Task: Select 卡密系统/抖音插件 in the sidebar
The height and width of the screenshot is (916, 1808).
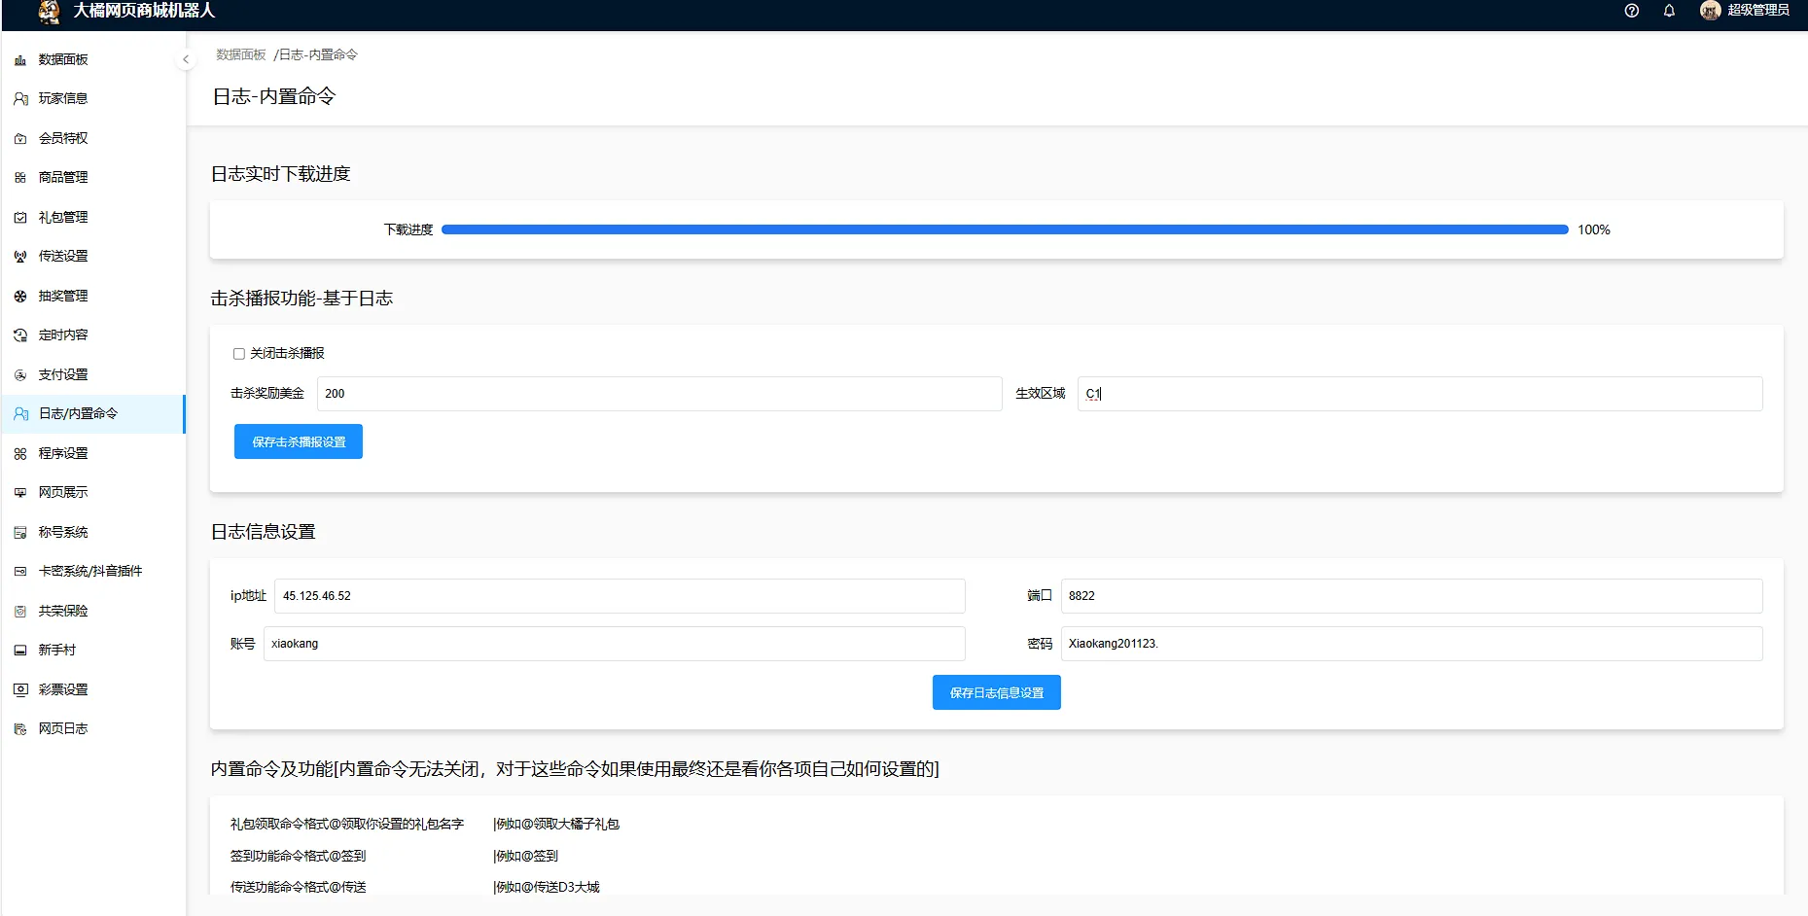Action: click(x=90, y=572)
